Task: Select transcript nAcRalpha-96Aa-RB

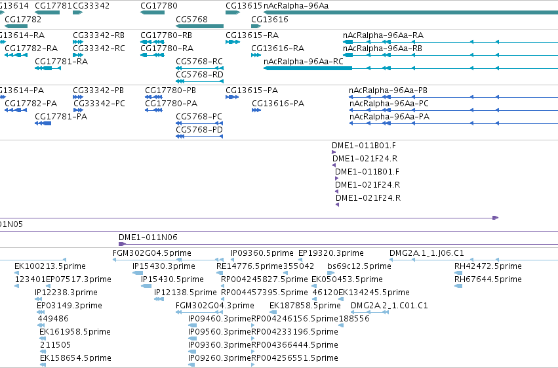Action: [x=382, y=48]
